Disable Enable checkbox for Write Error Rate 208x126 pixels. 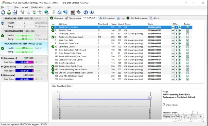[x=188, y=79]
